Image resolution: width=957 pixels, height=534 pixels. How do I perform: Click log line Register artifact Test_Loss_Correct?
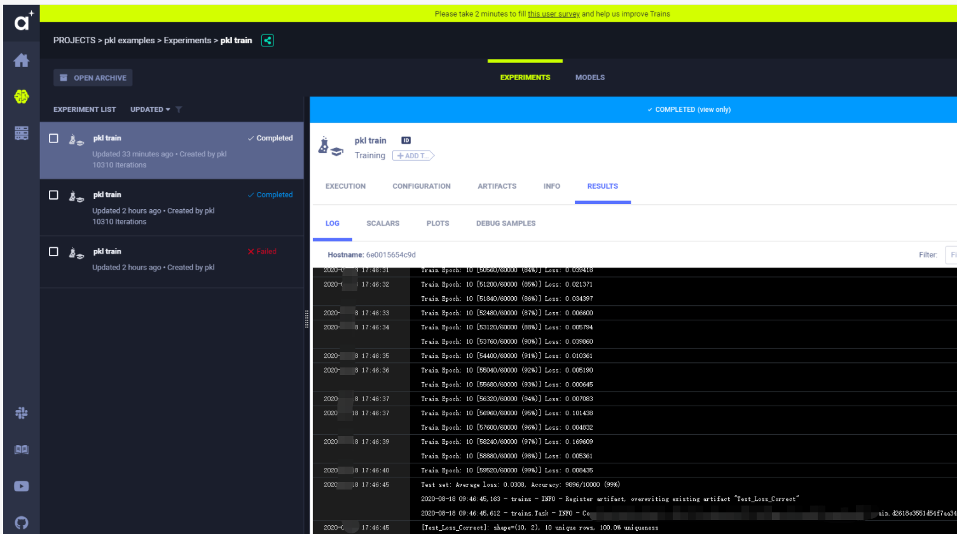610,499
